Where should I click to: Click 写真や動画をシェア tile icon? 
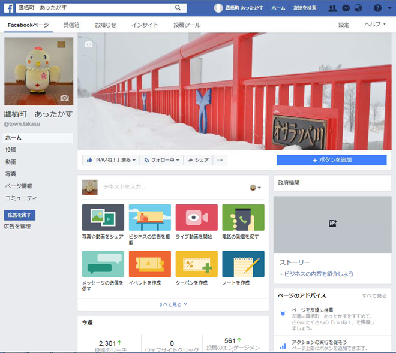click(x=103, y=217)
